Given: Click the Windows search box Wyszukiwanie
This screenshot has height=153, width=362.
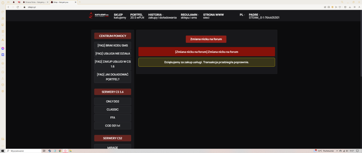Looking at the screenshot, I should [x=23, y=151].
